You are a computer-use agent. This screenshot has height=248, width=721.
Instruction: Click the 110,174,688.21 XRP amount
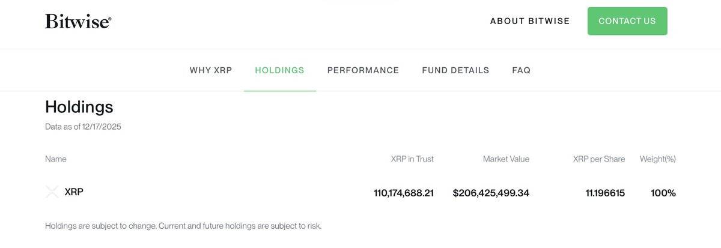404,193
